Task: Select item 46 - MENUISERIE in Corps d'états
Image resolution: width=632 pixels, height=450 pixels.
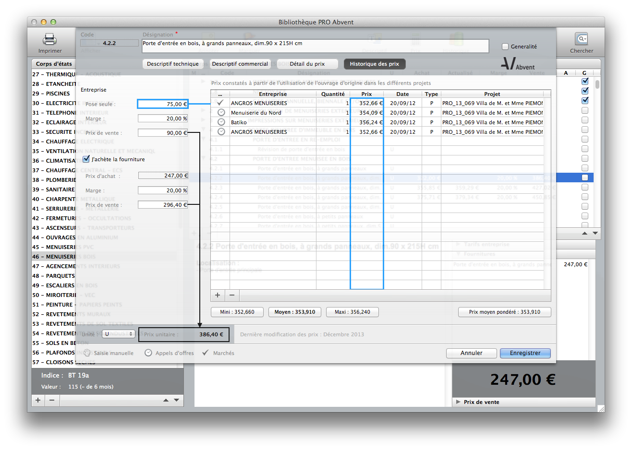Action: point(54,257)
